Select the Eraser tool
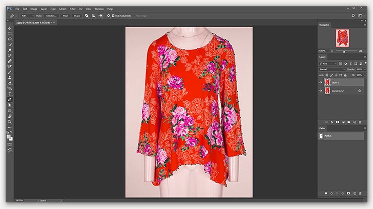 (10, 83)
